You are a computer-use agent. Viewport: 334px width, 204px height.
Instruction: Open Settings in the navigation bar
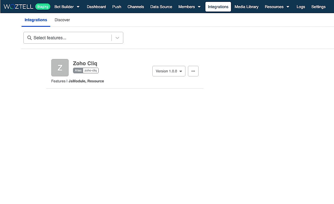click(318, 7)
